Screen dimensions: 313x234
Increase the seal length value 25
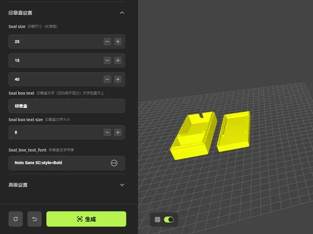coord(118,42)
